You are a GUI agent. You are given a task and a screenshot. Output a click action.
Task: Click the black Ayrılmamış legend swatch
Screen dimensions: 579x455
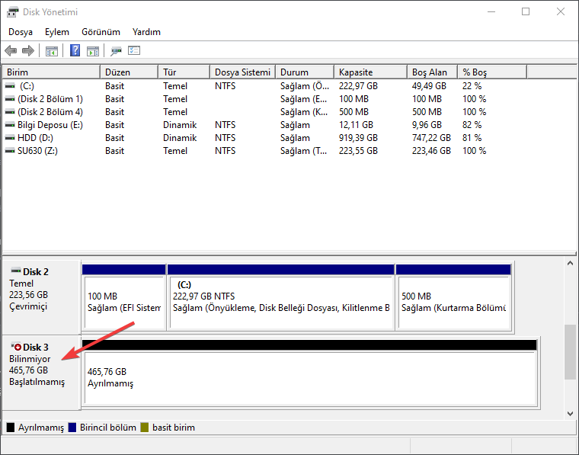[x=11, y=428]
